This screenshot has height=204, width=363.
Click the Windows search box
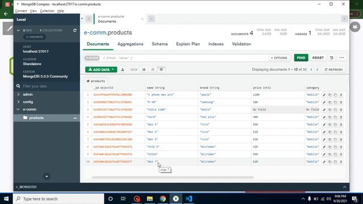coord(58,199)
